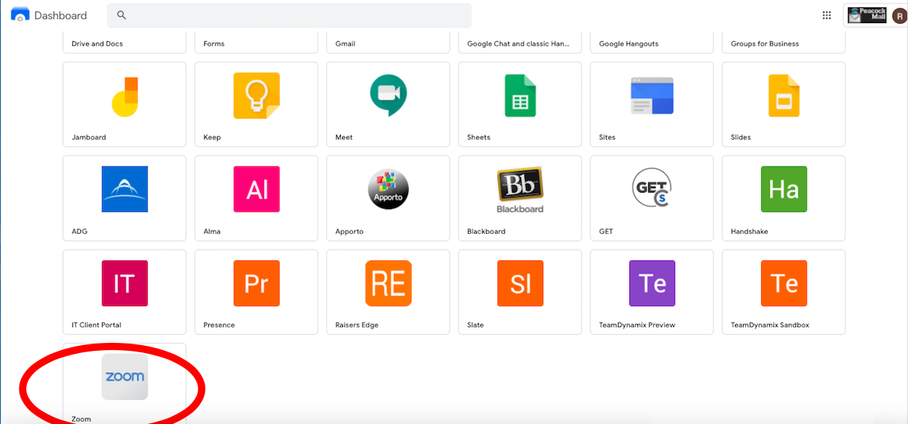
Task: Open the Google apps grid launcher
Action: point(827,15)
